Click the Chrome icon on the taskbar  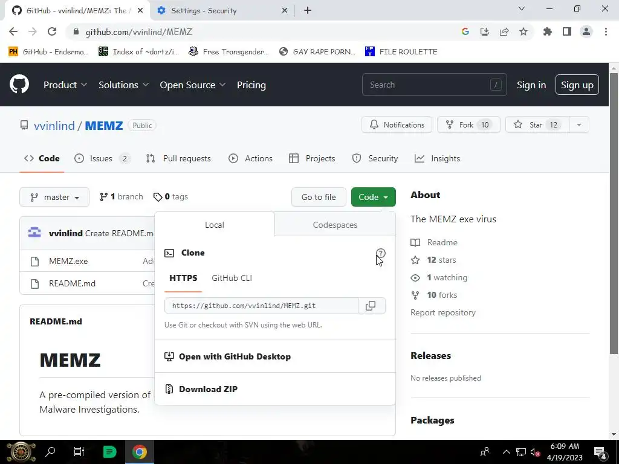point(140,452)
